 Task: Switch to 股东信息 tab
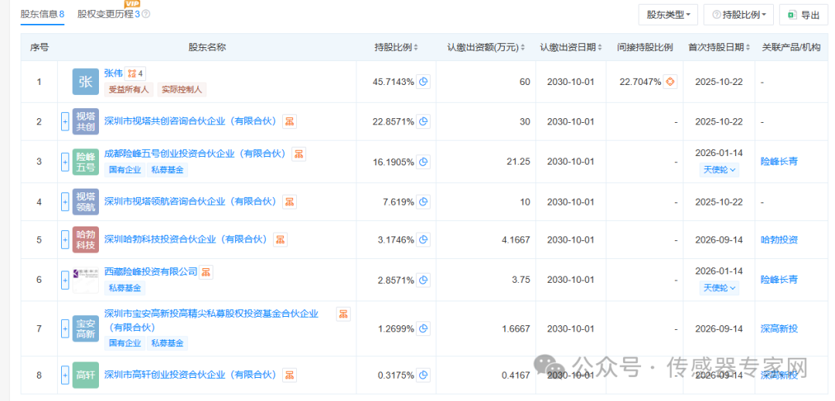pyautogui.click(x=43, y=15)
